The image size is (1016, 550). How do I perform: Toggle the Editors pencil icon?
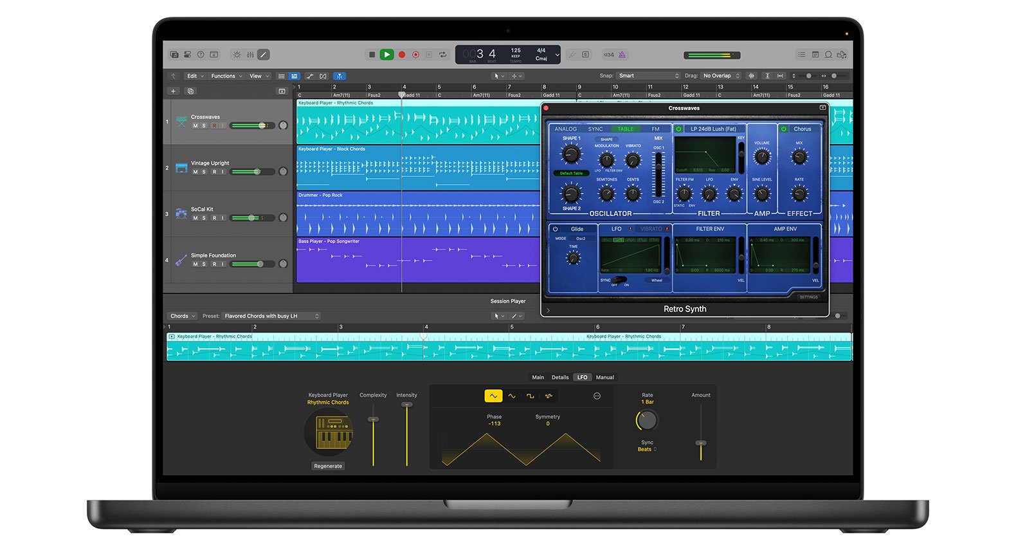(264, 55)
